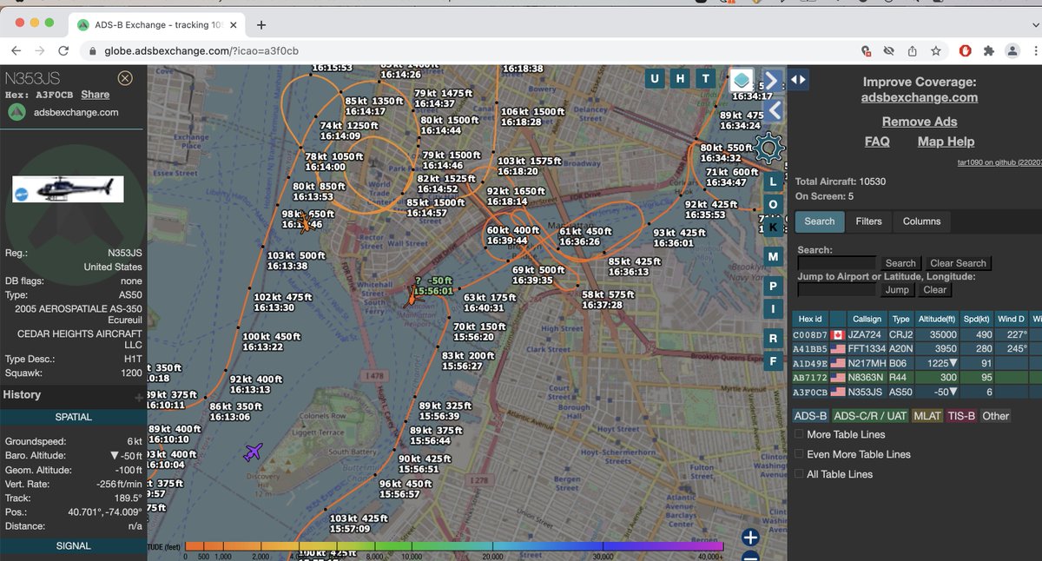Click the Search text input field
The width and height of the screenshot is (1042, 561).
pos(836,263)
